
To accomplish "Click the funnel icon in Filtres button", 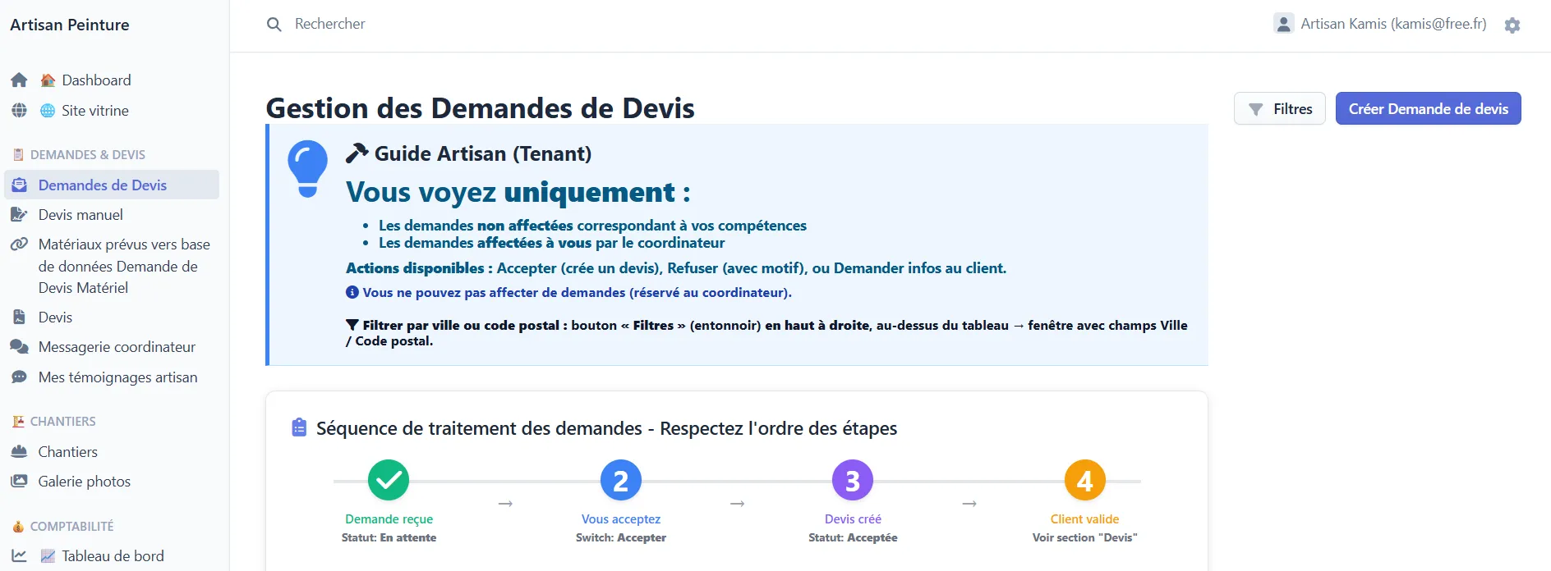I will 1256,109.
